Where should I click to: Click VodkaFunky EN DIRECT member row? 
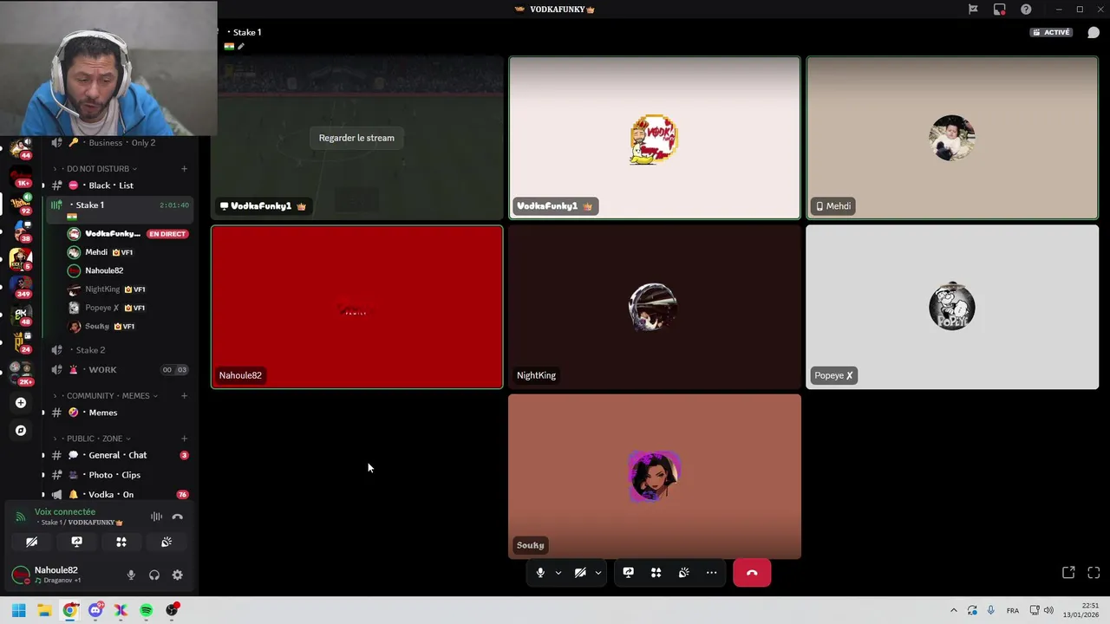coord(127,234)
